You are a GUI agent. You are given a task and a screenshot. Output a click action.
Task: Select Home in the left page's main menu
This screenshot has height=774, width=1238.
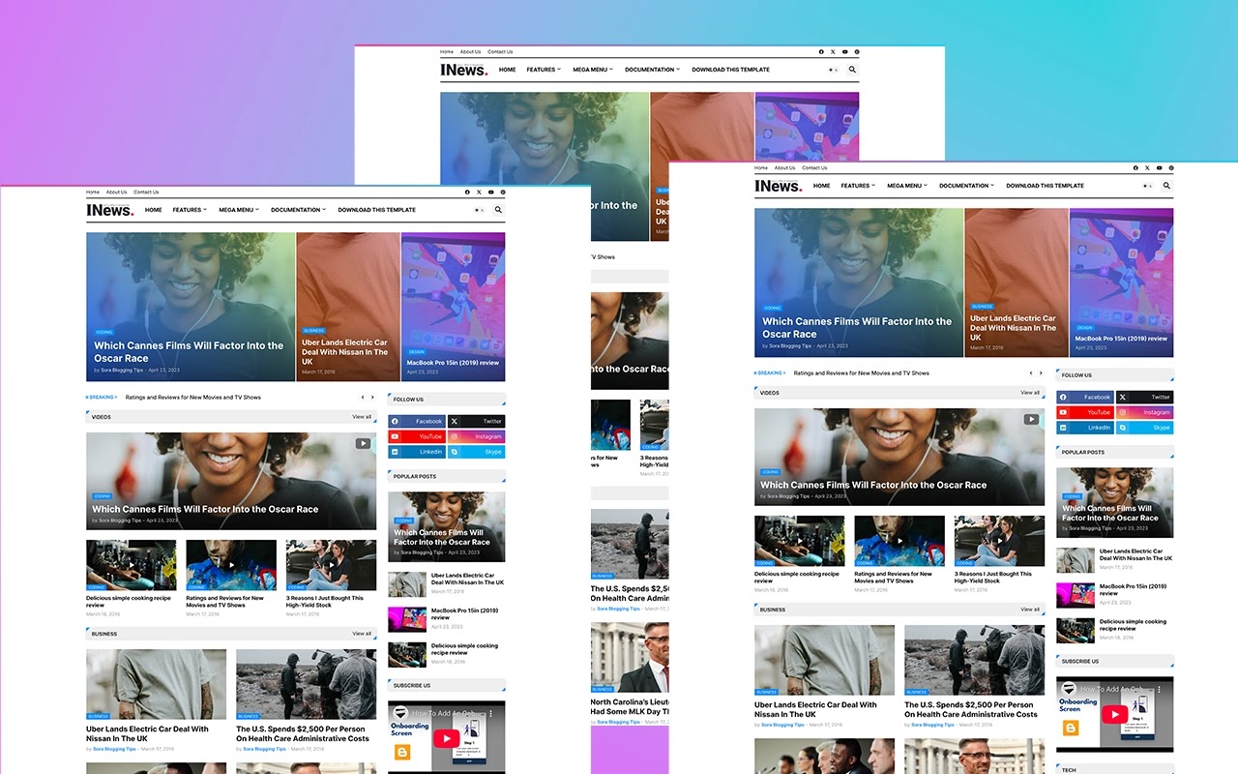click(154, 210)
